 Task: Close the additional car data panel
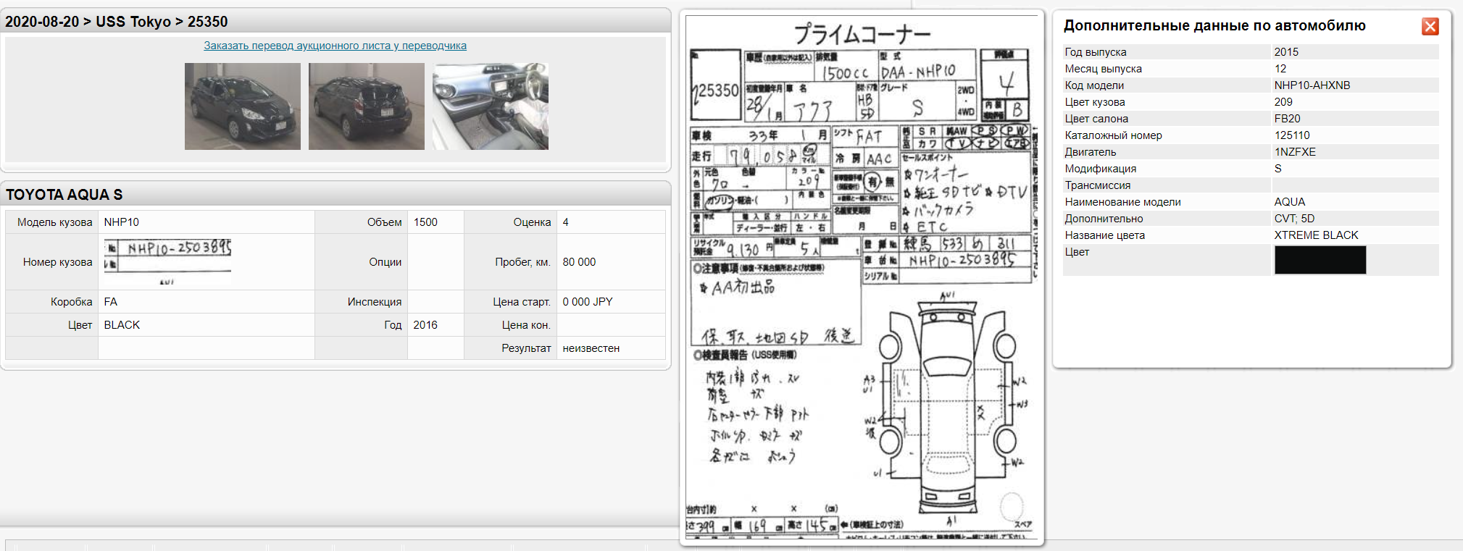(x=1430, y=27)
